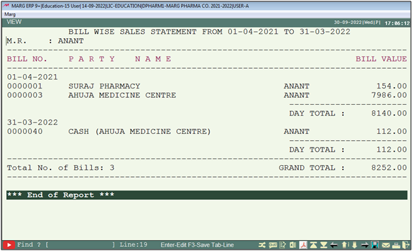Click the 31-03-2022 date heading
The width and height of the screenshot is (413, 251).
coord(32,122)
